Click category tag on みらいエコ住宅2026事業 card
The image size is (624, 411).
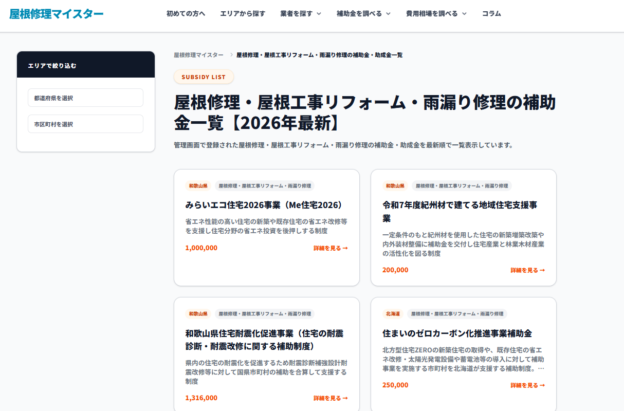pos(265,186)
